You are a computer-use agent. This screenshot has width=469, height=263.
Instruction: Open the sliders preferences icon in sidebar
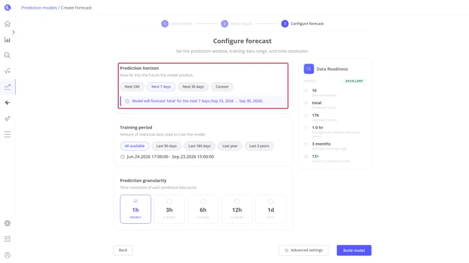[x=8, y=239]
